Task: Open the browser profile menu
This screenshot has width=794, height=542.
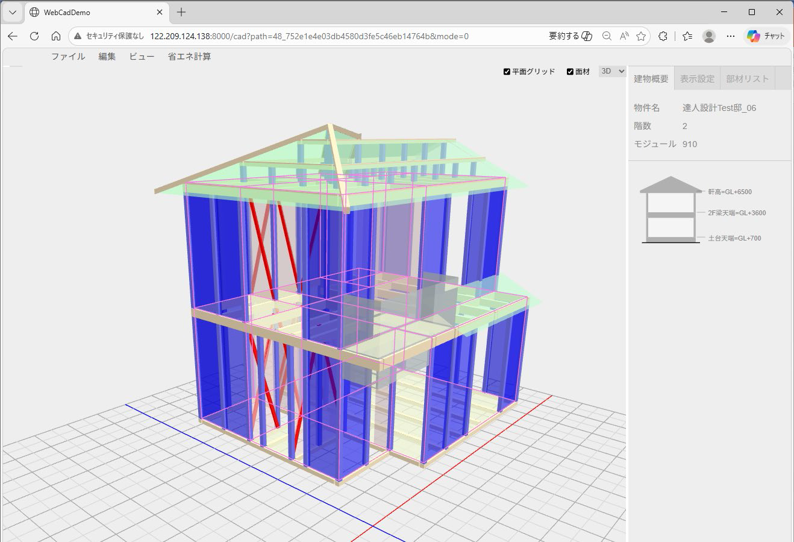Action: (x=709, y=36)
